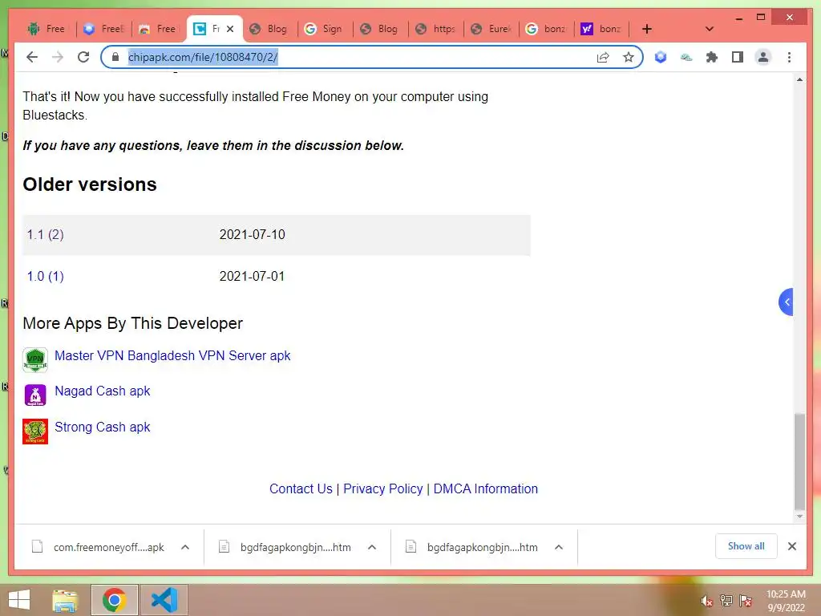Viewport: 821px width, 616px height.
Task: Click the scrollbar down arrow
Action: click(x=799, y=517)
